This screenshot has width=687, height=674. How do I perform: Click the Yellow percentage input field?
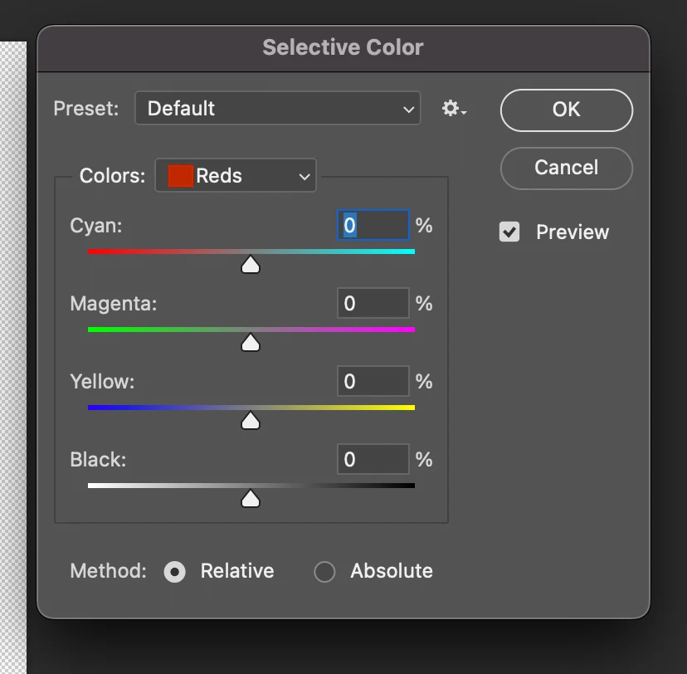tap(373, 382)
